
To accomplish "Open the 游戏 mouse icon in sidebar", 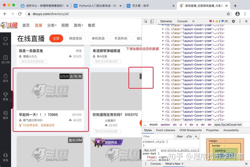I will [x=5, y=76].
